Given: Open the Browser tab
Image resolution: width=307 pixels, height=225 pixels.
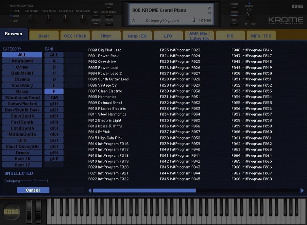Looking at the screenshot, I should pyautogui.click(x=14, y=34).
